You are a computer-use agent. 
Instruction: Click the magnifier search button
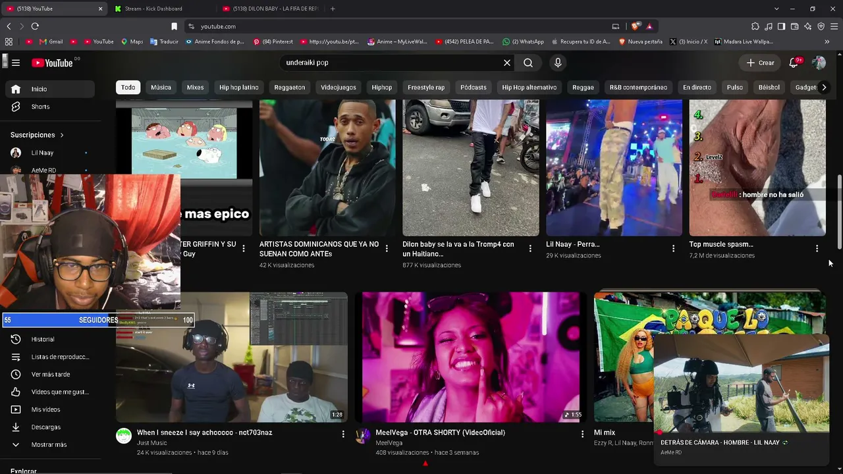coord(528,63)
